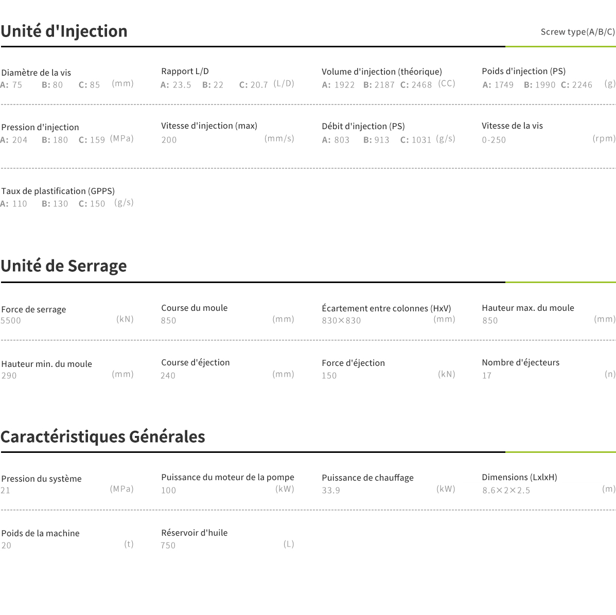Select the "Débit d'injection (PS)" label
The height and width of the screenshot is (615, 616).
(363, 126)
